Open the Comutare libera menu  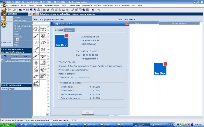[x=74, y=6]
